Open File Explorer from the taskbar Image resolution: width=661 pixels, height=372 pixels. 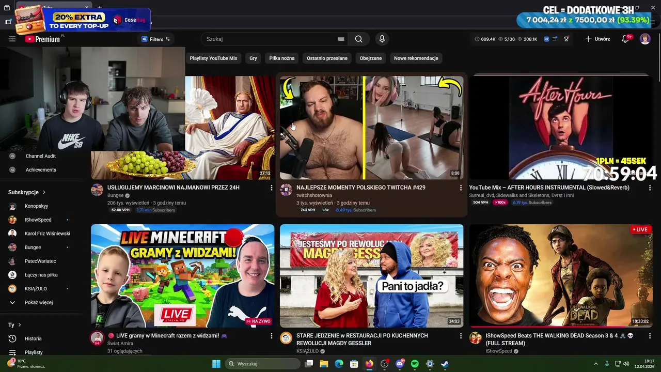(x=324, y=364)
